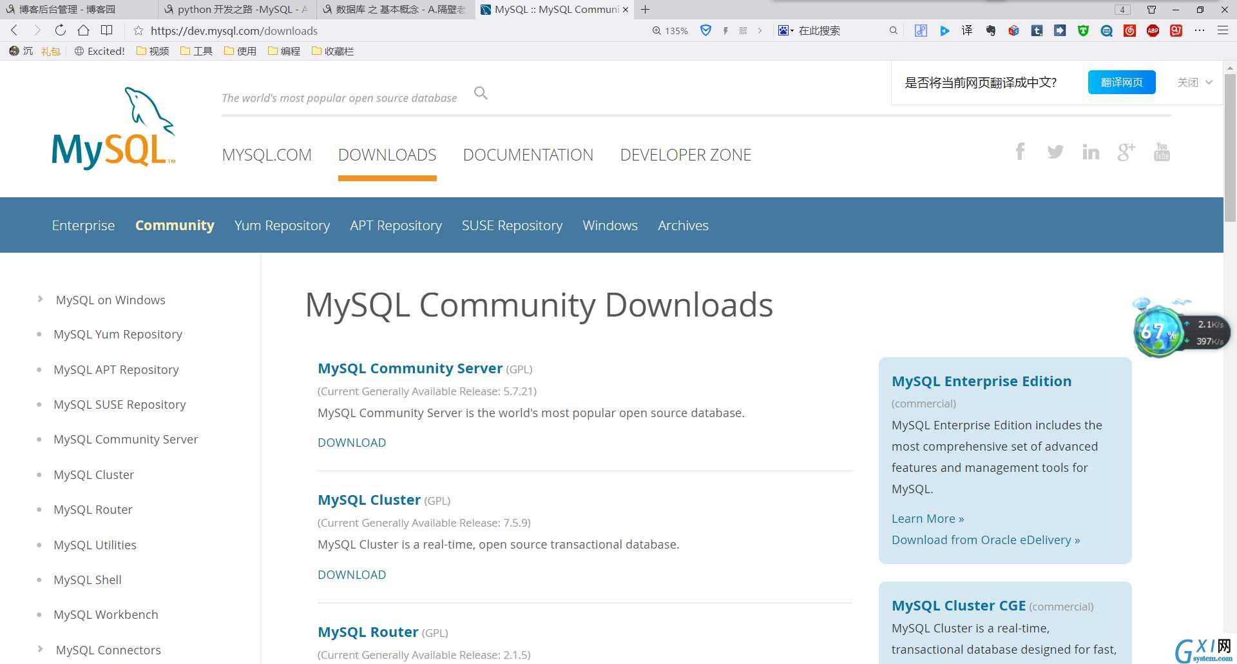Image resolution: width=1237 pixels, height=664 pixels.
Task: Open the browser hamburger main menu
Action: tap(1222, 30)
